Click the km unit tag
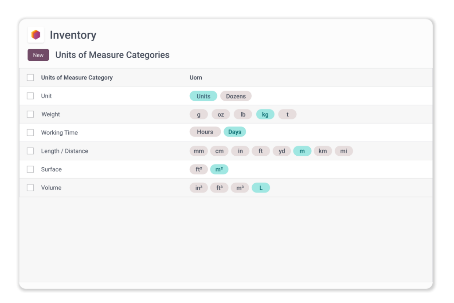This screenshot has height=303, width=454. [x=322, y=151]
